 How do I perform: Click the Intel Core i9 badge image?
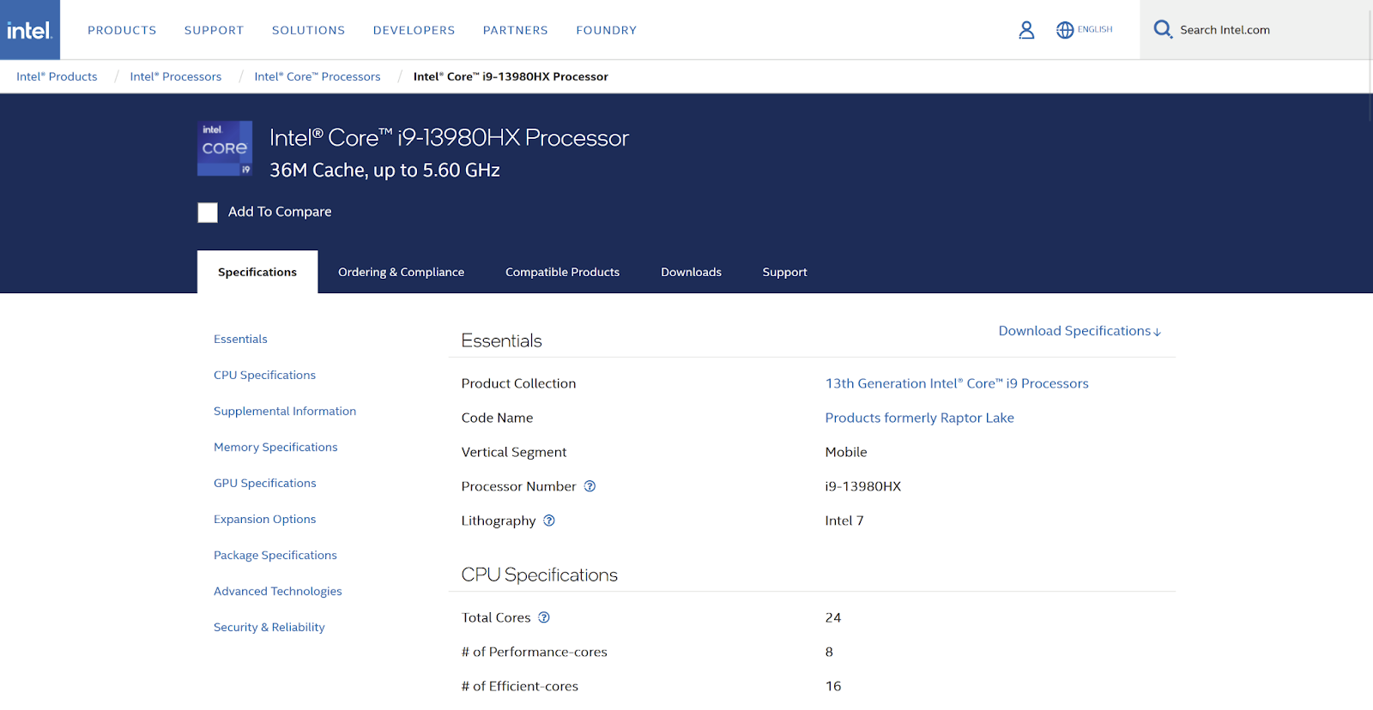click(225, 148)
